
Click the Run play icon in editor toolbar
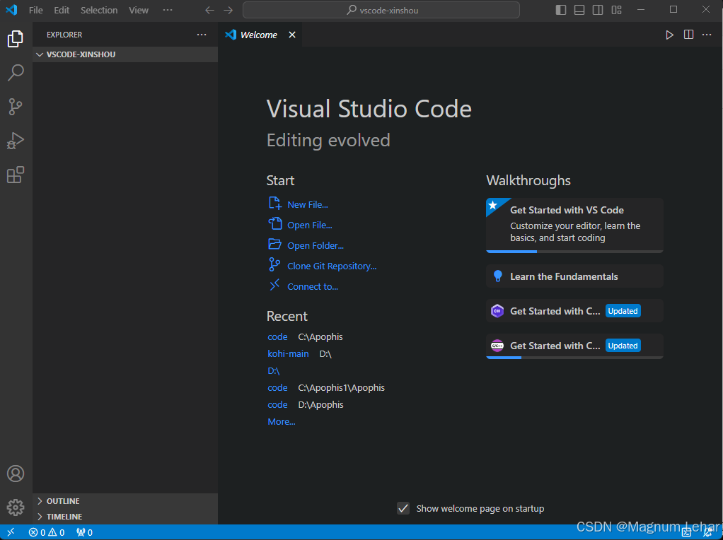coord(669,35)
